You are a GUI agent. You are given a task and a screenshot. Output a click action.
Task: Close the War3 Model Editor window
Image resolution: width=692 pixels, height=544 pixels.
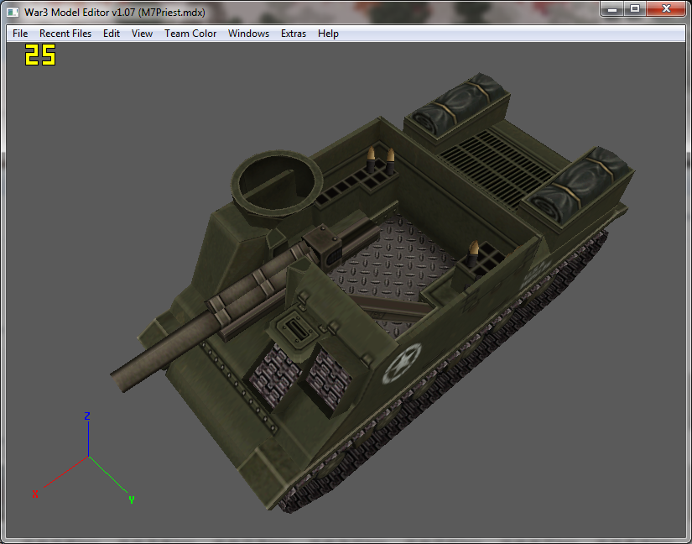coord(666,9)
